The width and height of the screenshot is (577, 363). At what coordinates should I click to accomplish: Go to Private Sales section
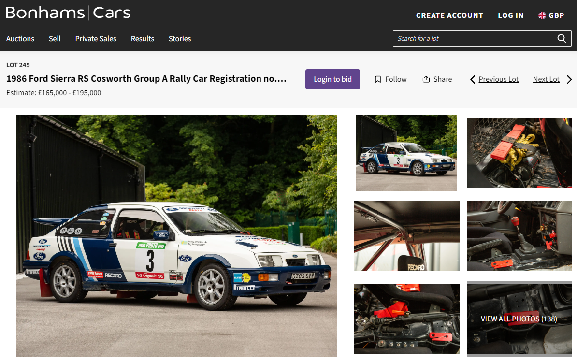(x=96, y=39)
